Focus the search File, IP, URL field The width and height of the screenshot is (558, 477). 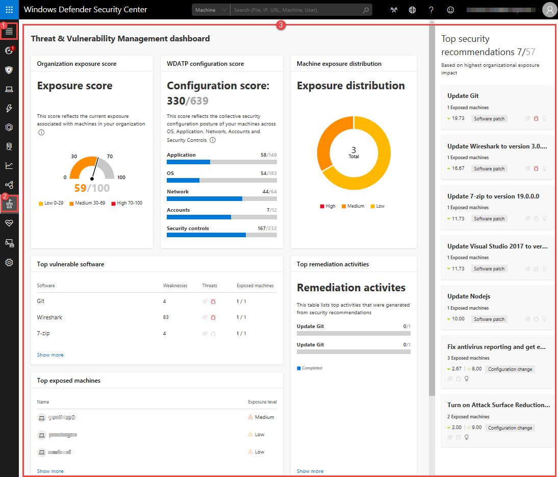click(295, 10)
